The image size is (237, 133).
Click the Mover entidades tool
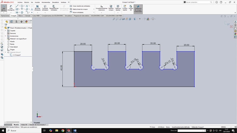(x=77, y=12)
